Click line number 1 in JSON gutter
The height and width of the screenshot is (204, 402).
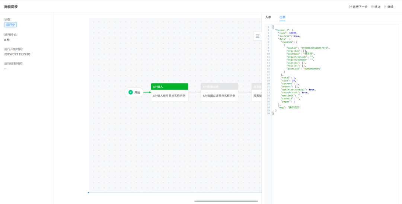coord(268,27)
